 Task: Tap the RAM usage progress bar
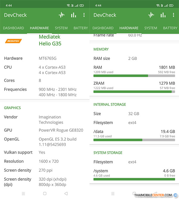[x=134, y=76]
